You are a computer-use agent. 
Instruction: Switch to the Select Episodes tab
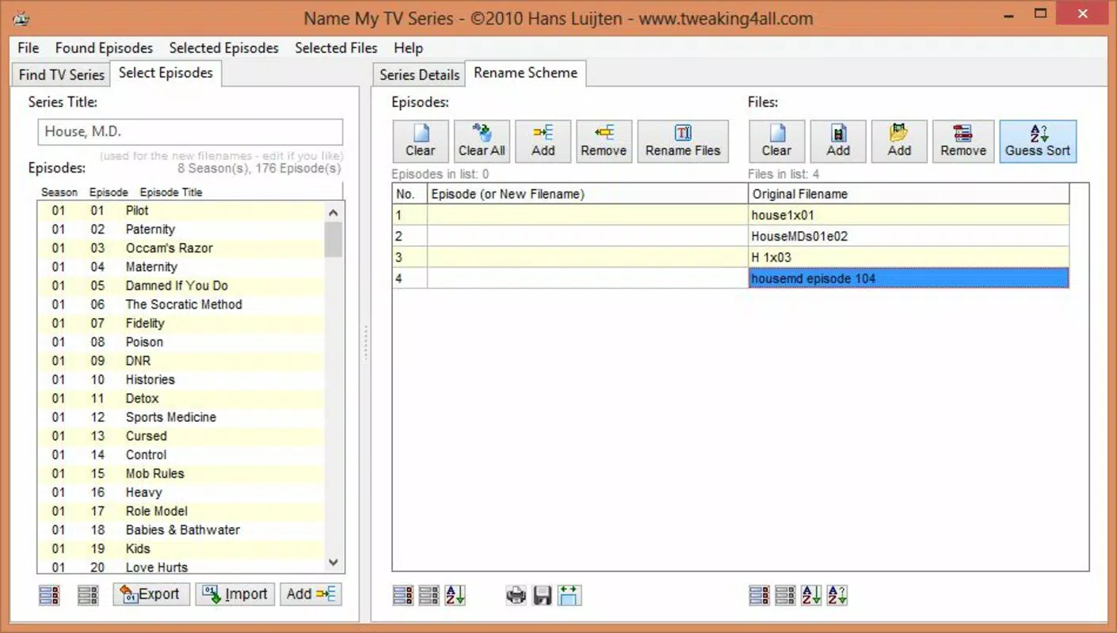166,73
